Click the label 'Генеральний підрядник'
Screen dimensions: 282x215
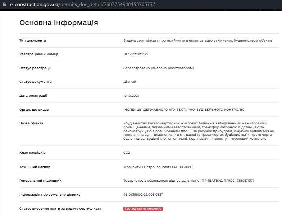40,181
